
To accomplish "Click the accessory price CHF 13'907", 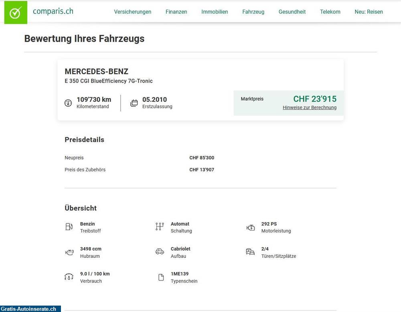I will click(x=202, y=170).
